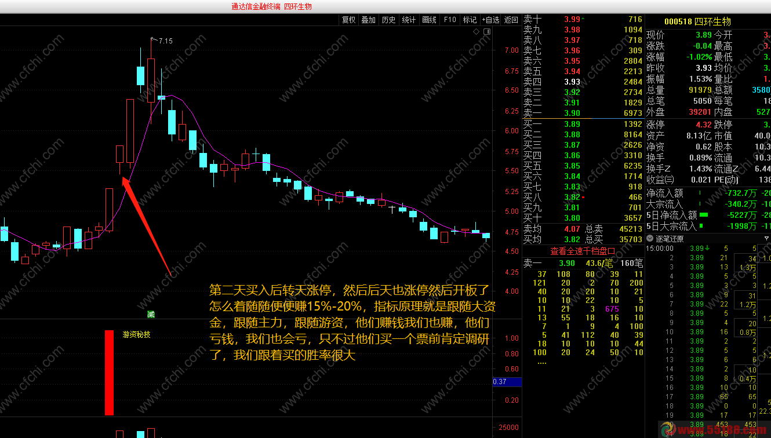Click the 净流入额 value -732.7万
The height and width of the screenshot is (438, 771).
(741, 193)
